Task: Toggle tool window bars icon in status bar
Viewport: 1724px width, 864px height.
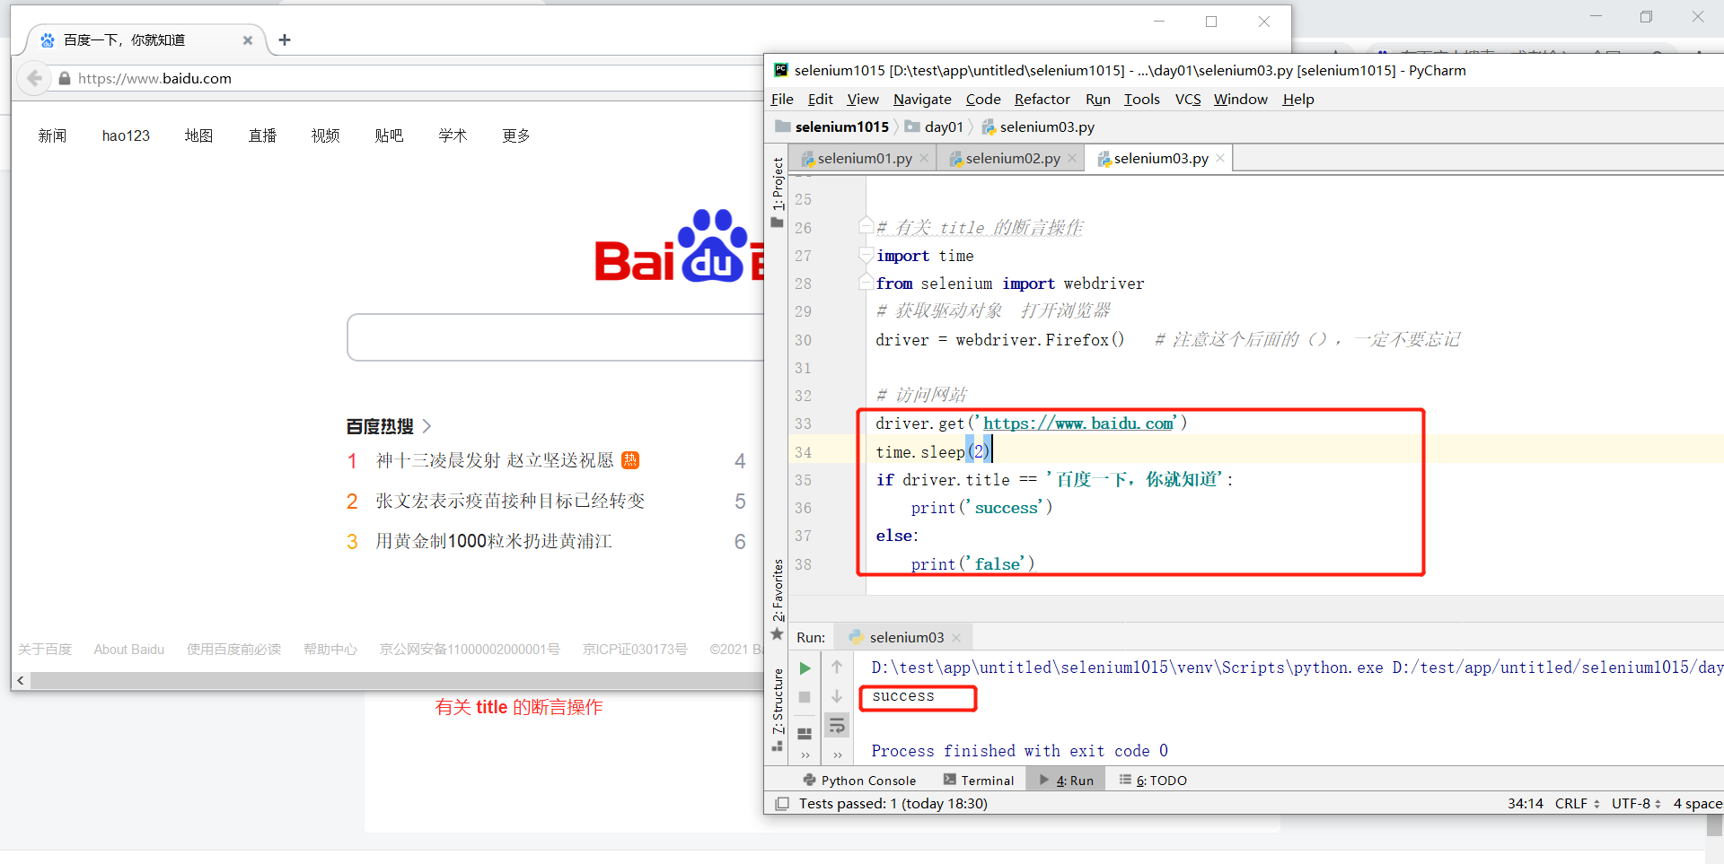Action: (x=782, y=804)
